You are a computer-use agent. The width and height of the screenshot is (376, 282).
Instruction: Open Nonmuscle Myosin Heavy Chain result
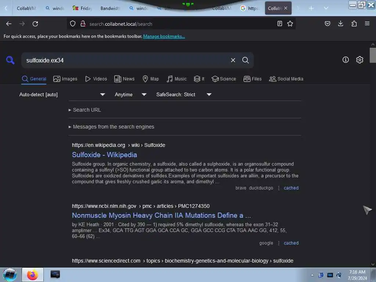162,215
